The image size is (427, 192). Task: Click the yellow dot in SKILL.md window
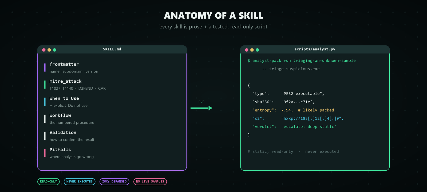[x=49, y=50]
